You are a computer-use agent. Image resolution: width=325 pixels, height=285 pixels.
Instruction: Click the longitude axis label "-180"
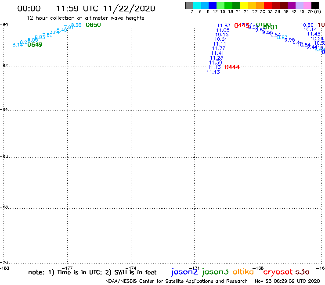(x=4, y=268)
